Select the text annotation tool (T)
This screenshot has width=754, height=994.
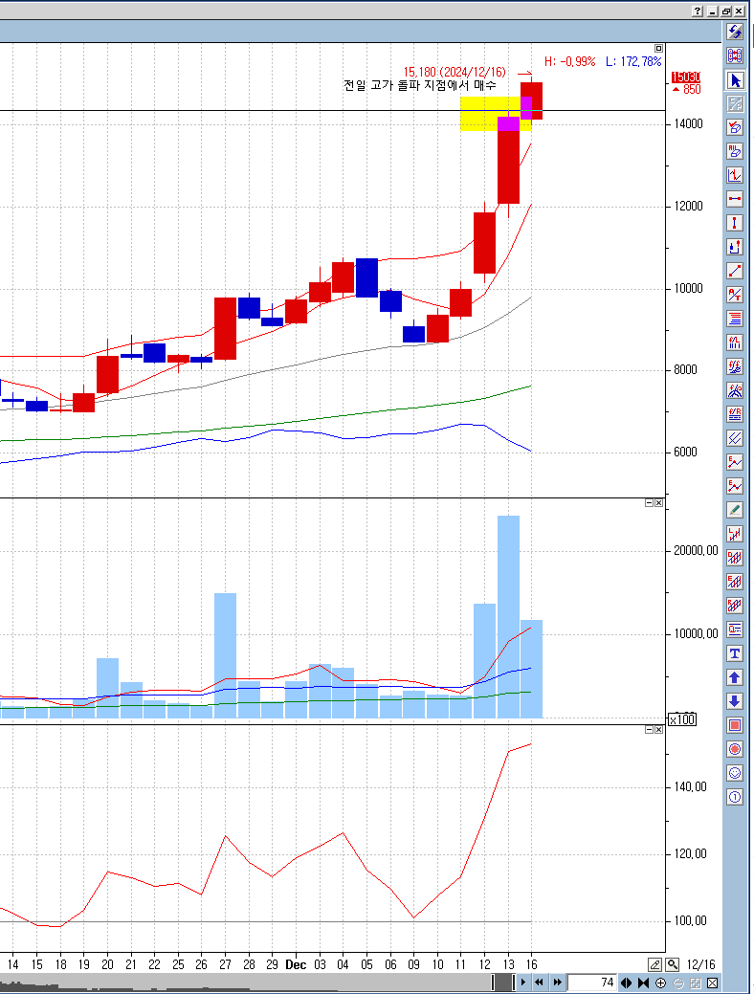735,653
